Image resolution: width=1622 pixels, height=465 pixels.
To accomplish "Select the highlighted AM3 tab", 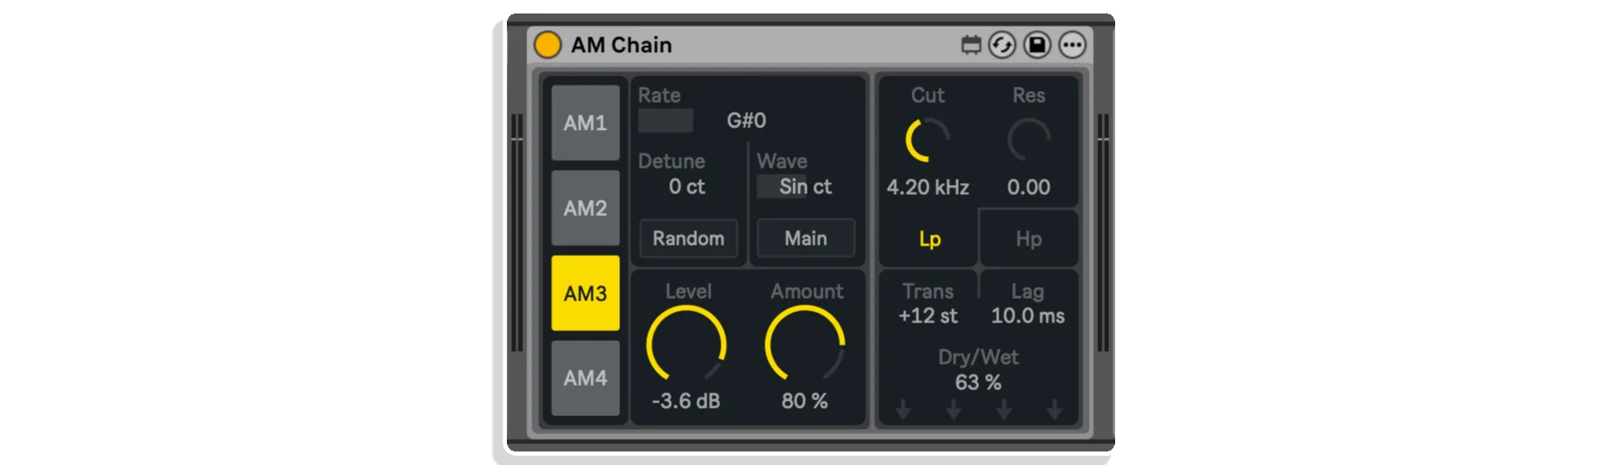I will click(x=585, y=293).
